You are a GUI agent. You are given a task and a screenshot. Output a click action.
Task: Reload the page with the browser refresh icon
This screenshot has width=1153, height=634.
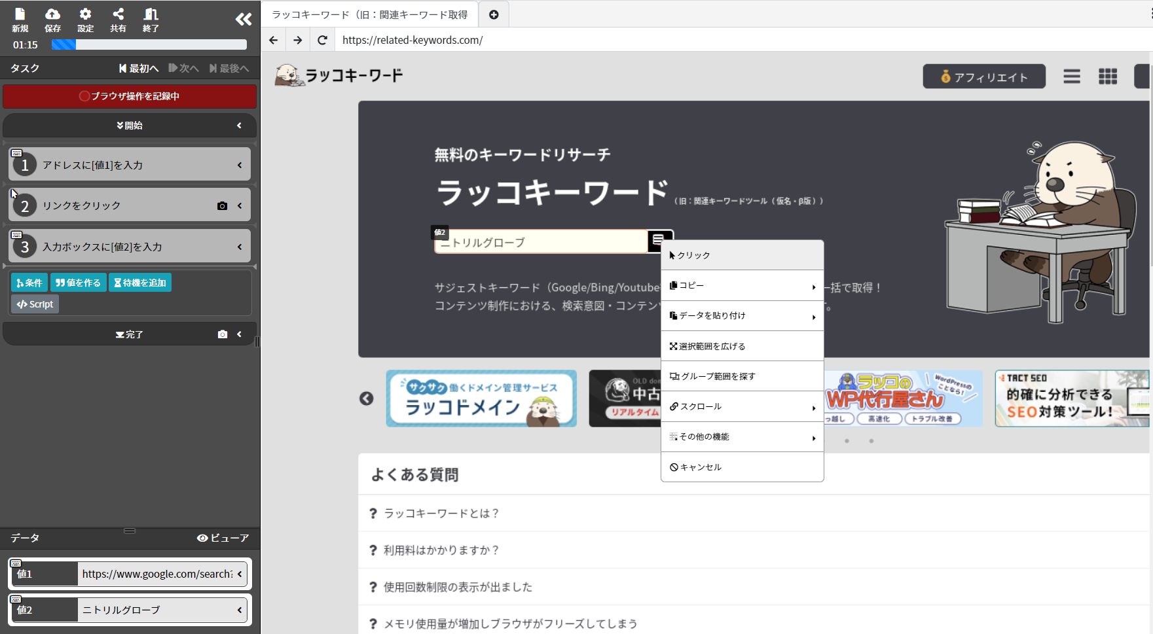pyautogui.click(x=322, y=40)
